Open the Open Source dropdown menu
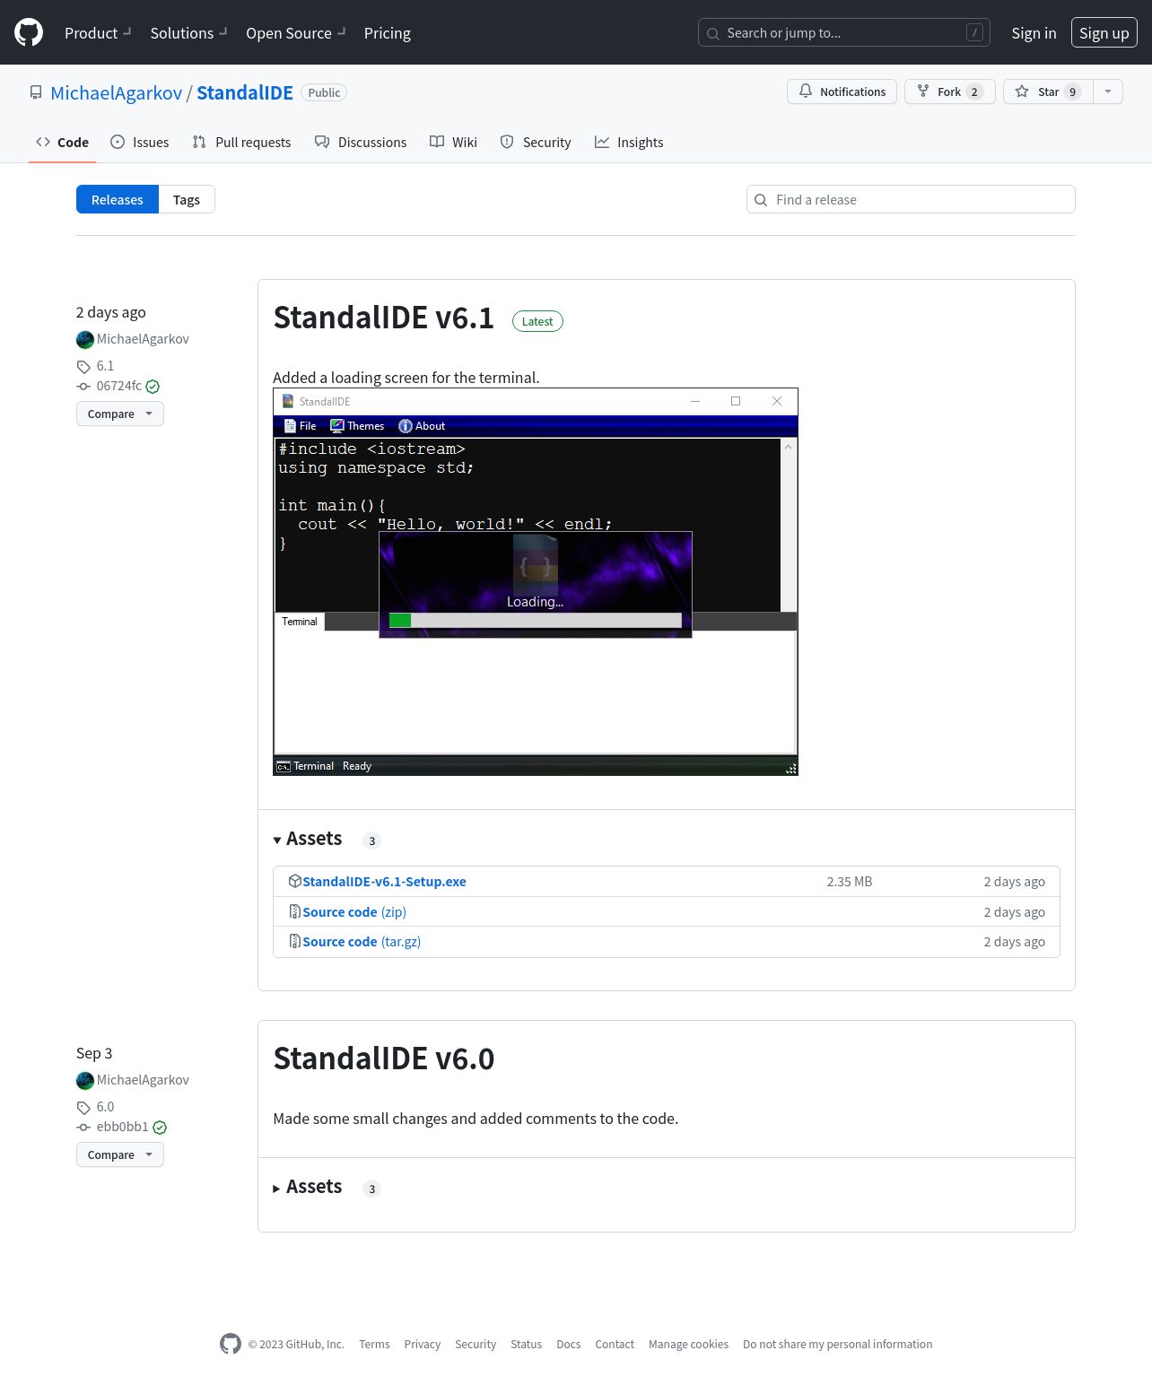Image resolution: width=1152 pixels, height=1394 pixels. coord(296,32)
